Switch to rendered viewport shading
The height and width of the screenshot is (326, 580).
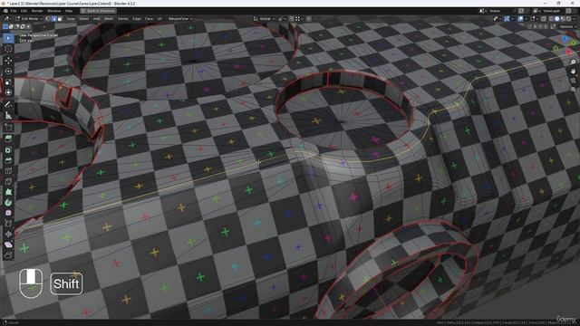568,19
